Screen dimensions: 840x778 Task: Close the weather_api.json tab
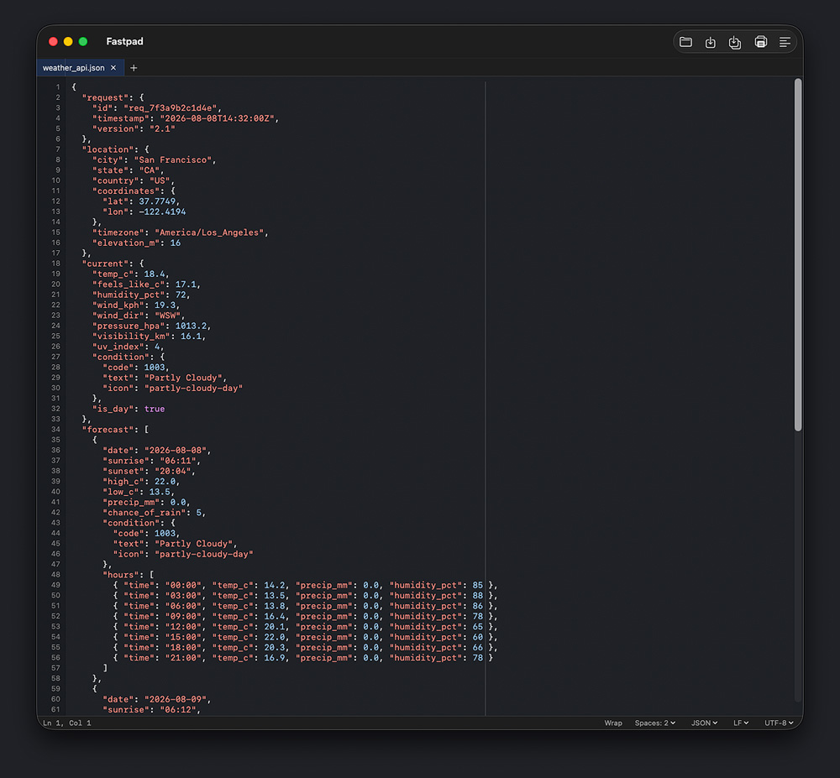coord(113,68)
